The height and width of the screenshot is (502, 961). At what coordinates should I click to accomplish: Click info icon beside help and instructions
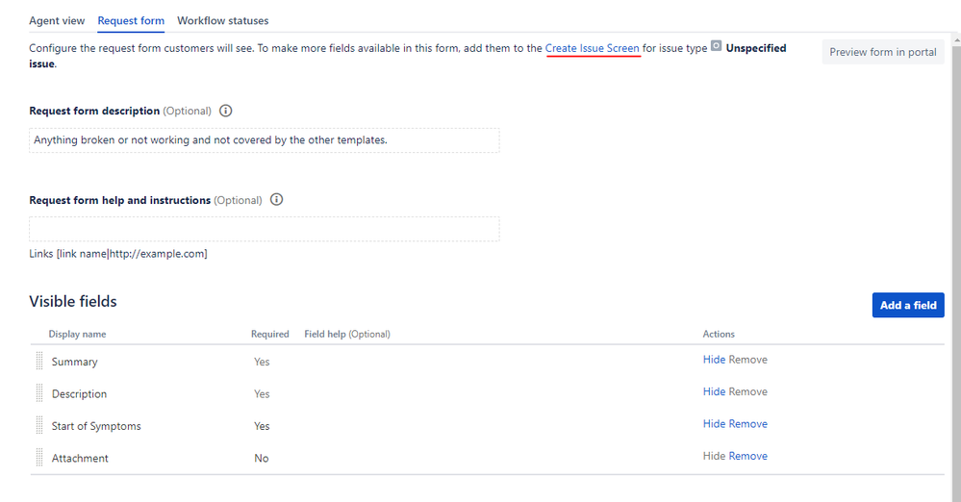tap(277, 200)
